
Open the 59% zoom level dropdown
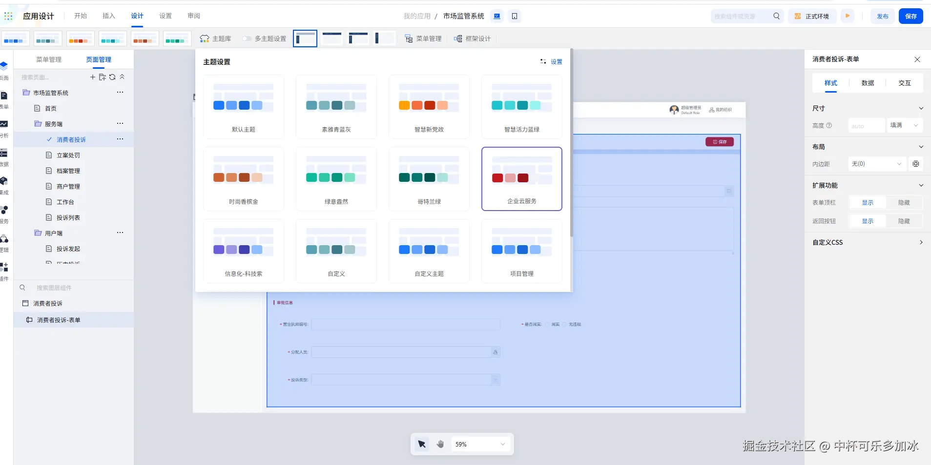tap(480, 444)
